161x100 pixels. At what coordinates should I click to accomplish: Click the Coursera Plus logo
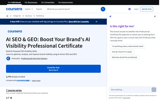pyautogui.click(x=23, y=80)
